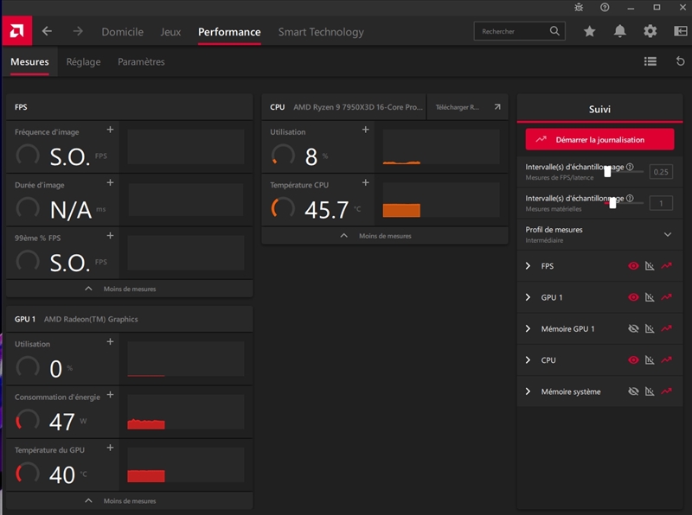Click the back navigation arrow

[x=48, y=31]
